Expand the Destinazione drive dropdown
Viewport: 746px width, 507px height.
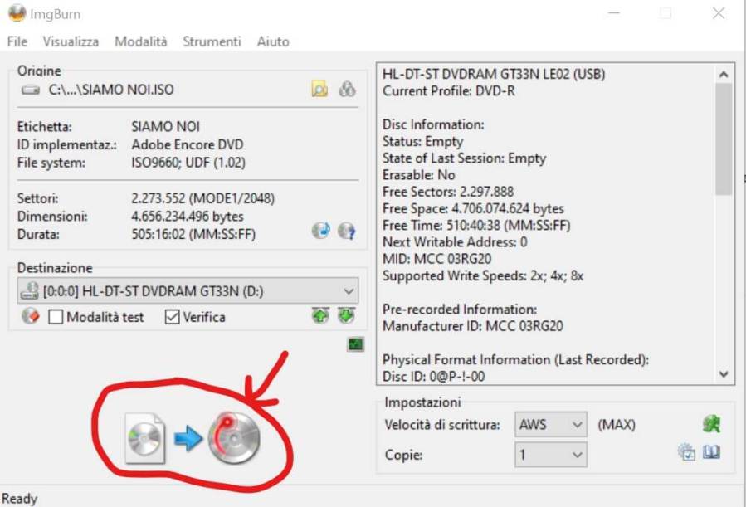click(348, 291)
